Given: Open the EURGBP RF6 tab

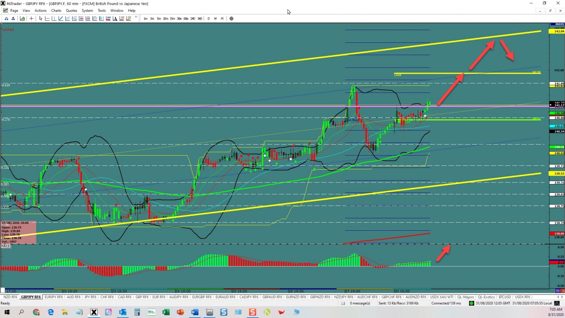Looking at the screenshot, I should [x=202, y=297].
